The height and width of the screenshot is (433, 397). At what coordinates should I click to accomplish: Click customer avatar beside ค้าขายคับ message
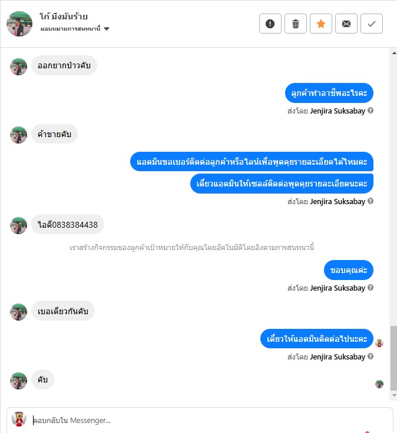point(18,135)
